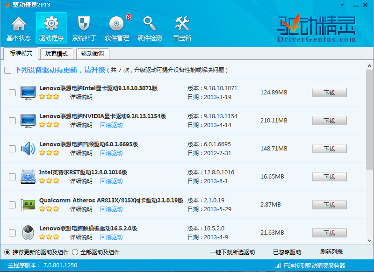Screen dimensions: 374x272
Task: Click the monitor icon for Intel显卡驱动
Action: point(28,93)
